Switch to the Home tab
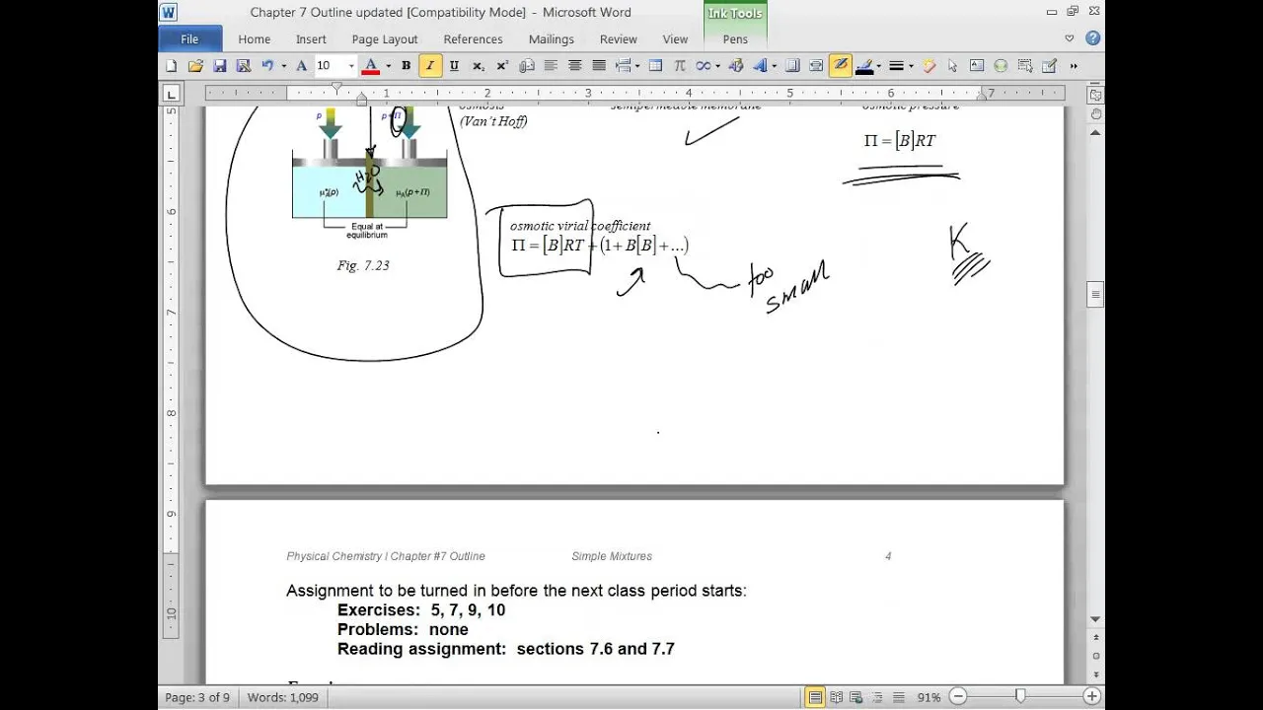Viewport: 1263px width, 710px height. coord(254,39)
